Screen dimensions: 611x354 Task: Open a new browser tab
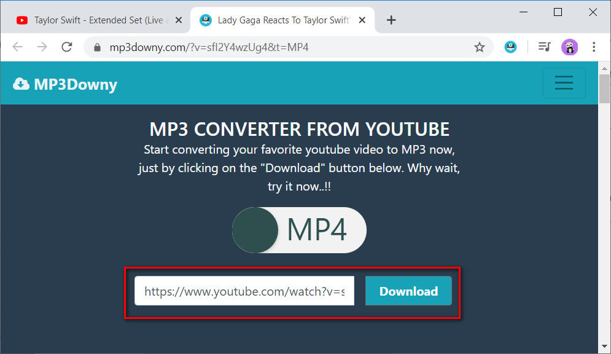click(391, 20)
